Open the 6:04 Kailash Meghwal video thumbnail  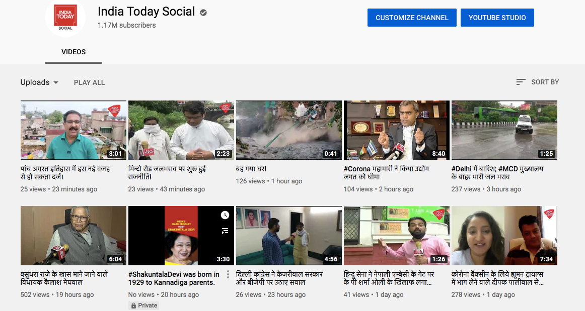click(74, 236)
